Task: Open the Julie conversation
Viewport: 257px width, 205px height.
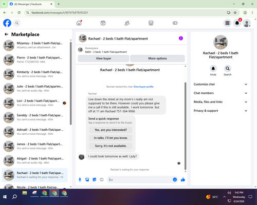Action: point(34,89)
